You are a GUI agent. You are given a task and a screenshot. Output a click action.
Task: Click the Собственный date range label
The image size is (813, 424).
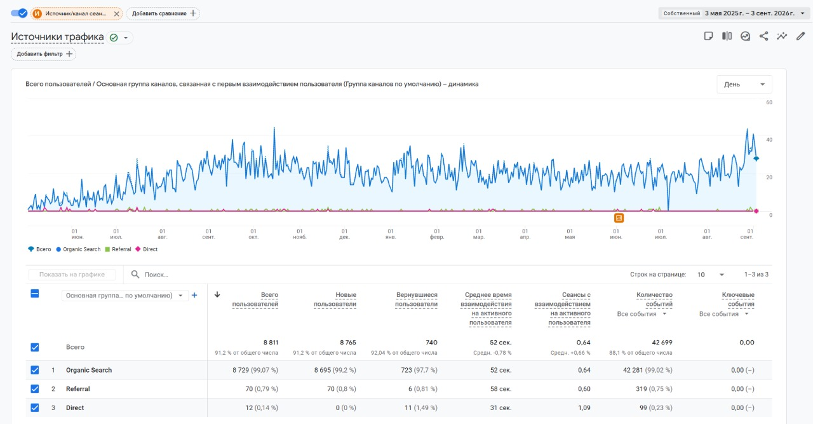coord(682,13)
